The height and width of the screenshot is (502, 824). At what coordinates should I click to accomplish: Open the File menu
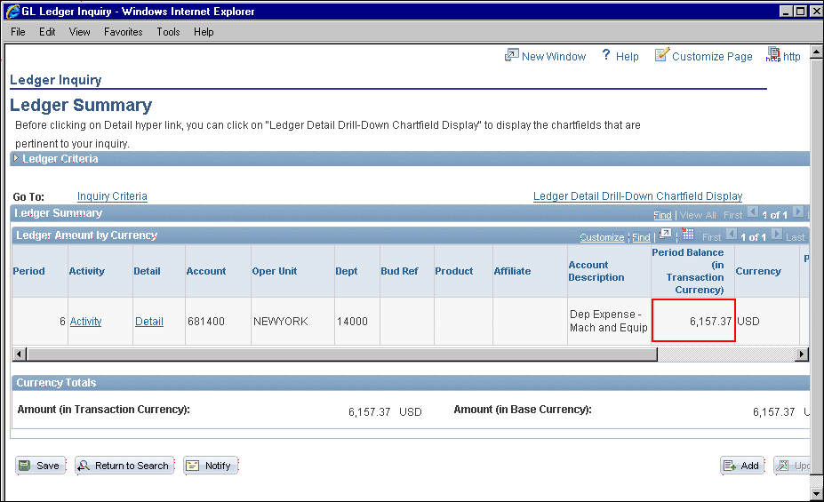(18, 32)
